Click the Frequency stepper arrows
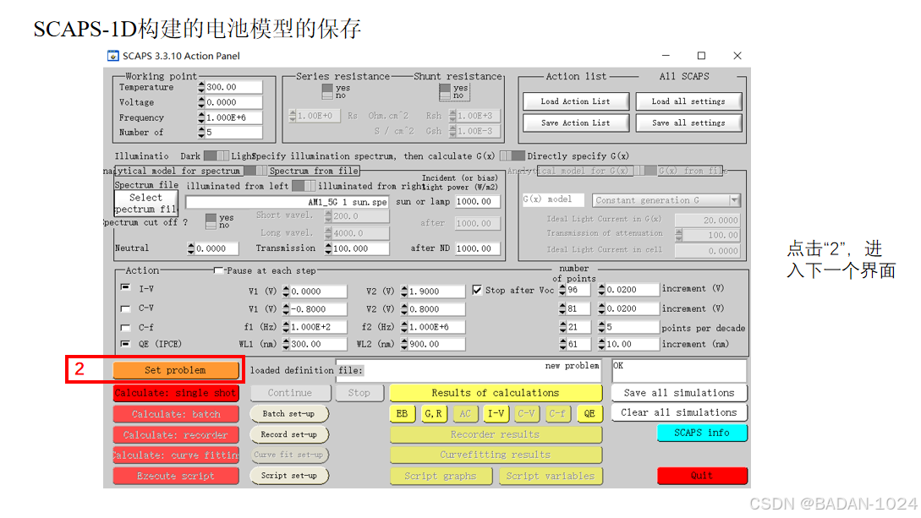Image resolution: width=921 pixels, height=518 pixels. [201, 117]
